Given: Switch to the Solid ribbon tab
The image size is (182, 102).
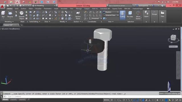Looking at the screenshot, I should (16, 9).
